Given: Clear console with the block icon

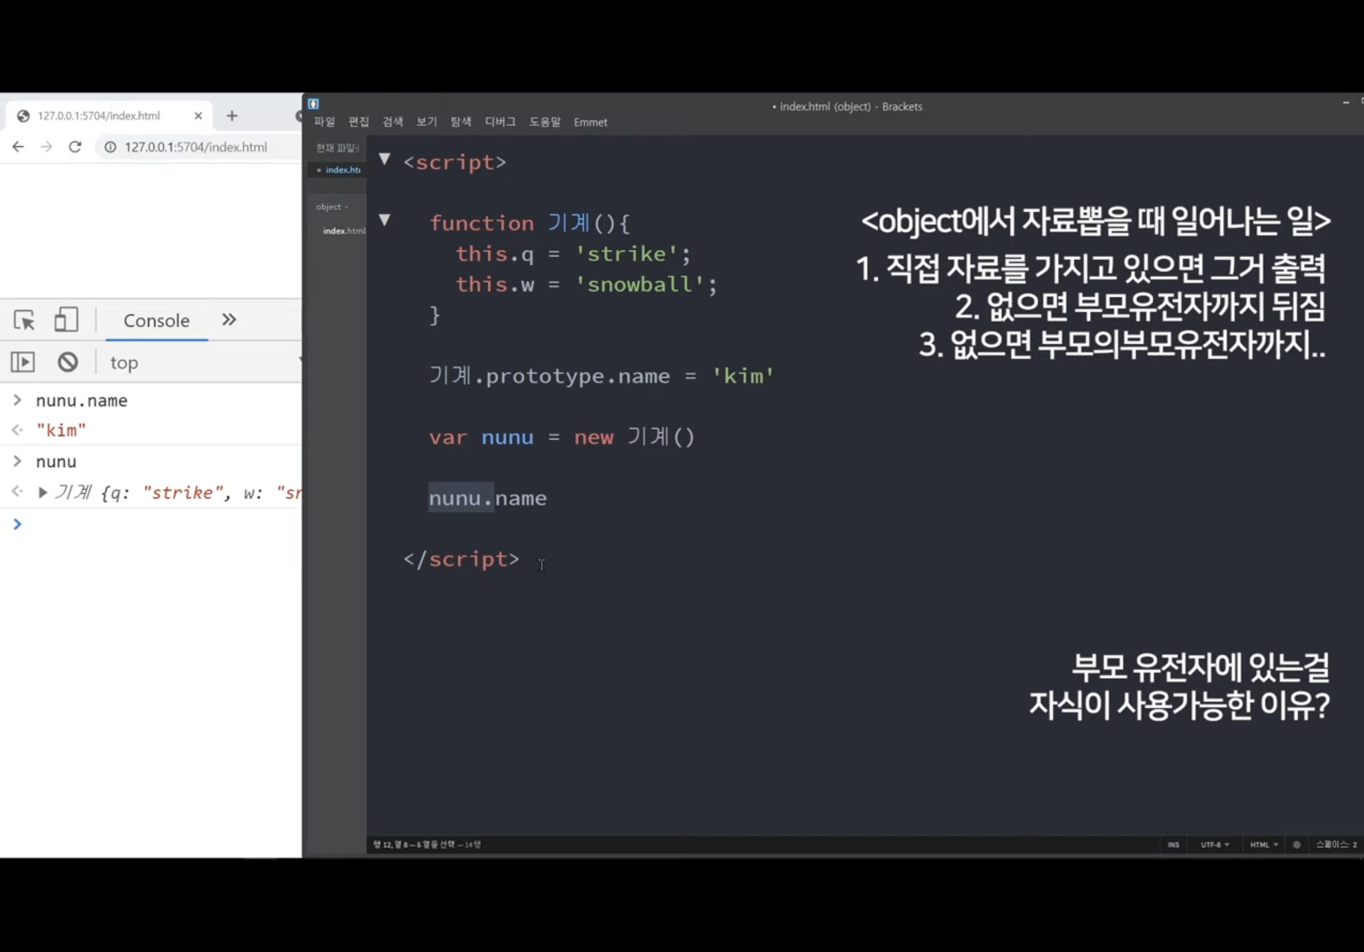Looking at the screenshot, I should [68, 362].
